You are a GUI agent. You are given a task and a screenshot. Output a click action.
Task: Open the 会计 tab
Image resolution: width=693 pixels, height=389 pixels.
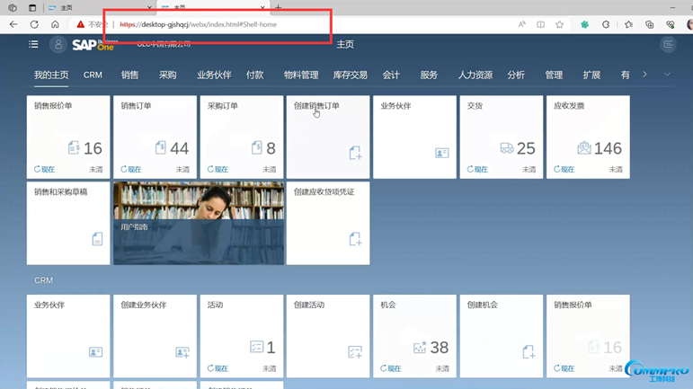pos(391,75)
